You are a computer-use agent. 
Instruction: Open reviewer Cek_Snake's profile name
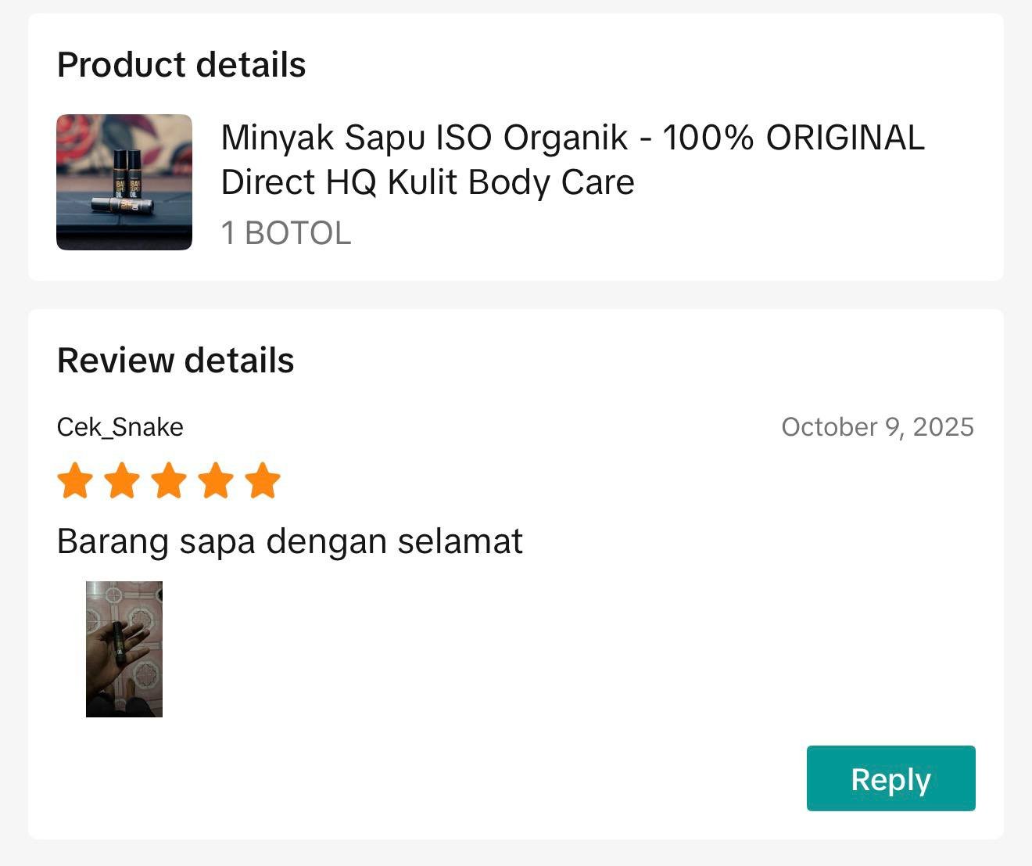(x=120, y=427)
